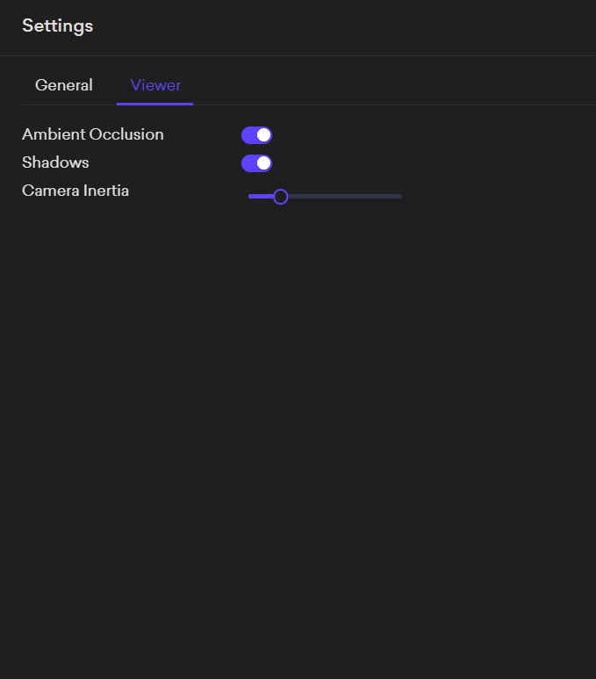The height and width of the screenshot is (679, 596).
Task: Click the Ambient Occlusion label text
Action: [x=93, y=134]
